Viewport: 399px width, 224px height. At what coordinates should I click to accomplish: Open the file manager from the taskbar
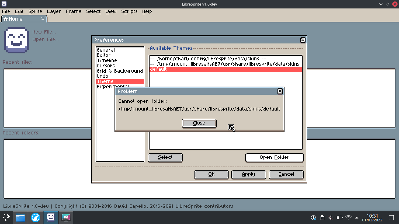click(x=20, y=217)
